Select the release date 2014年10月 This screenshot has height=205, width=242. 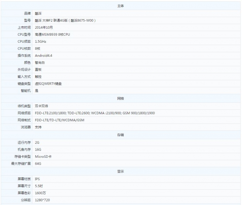click(44, 28)
